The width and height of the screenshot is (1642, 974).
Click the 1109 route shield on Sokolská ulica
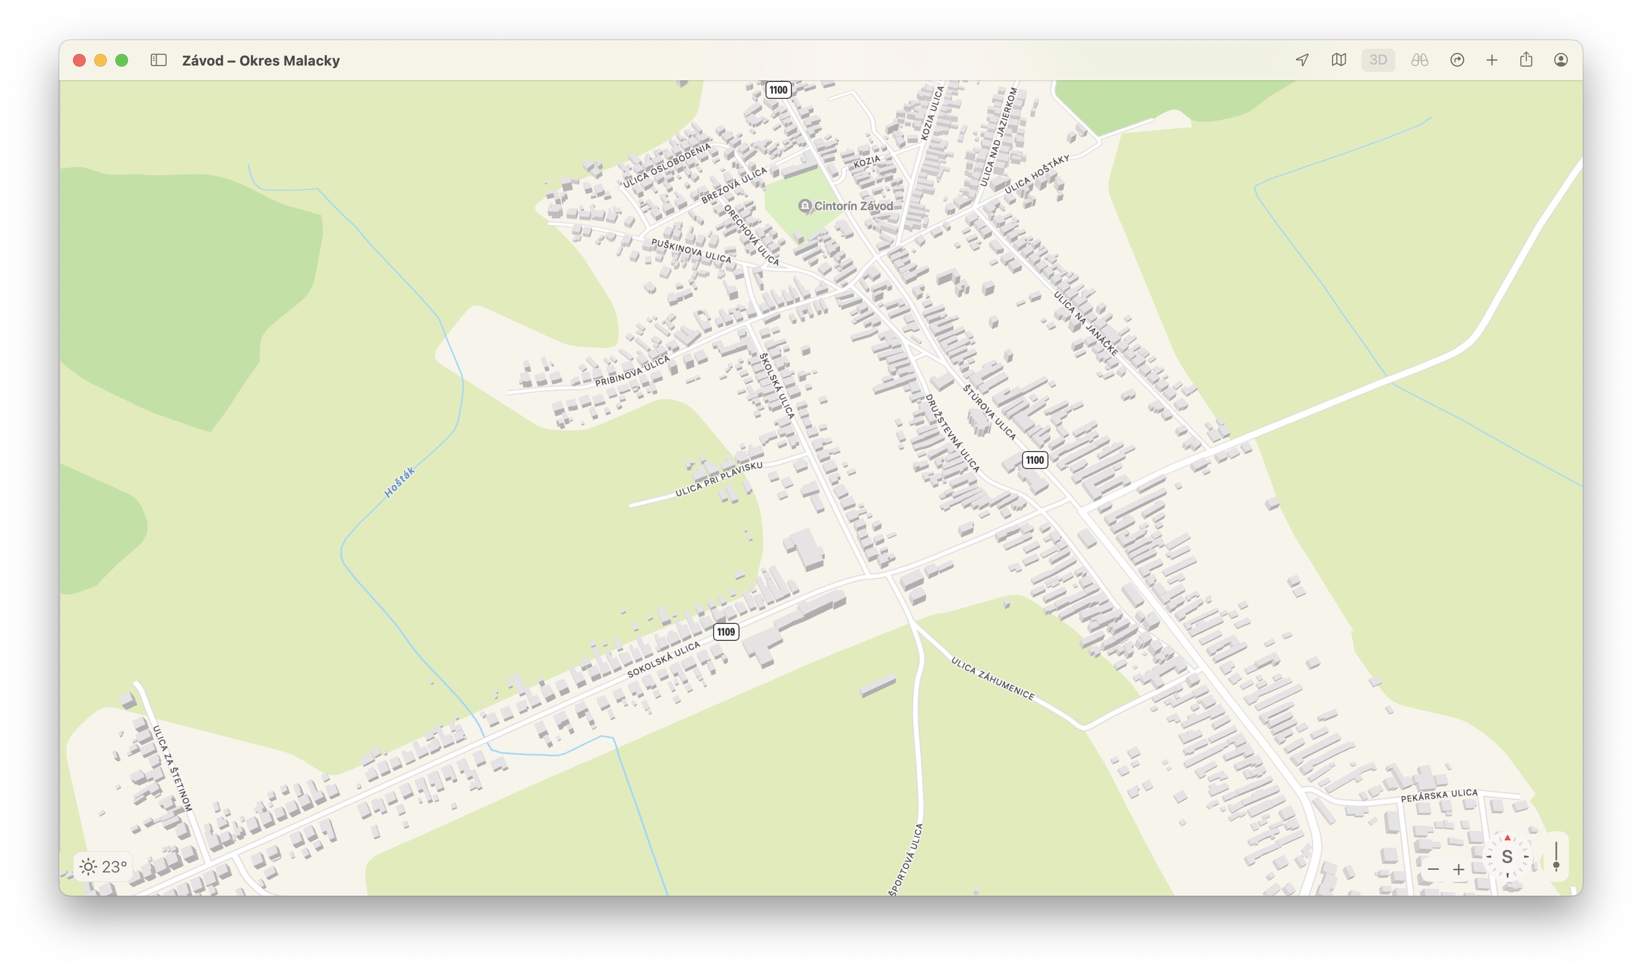(726, 632)
